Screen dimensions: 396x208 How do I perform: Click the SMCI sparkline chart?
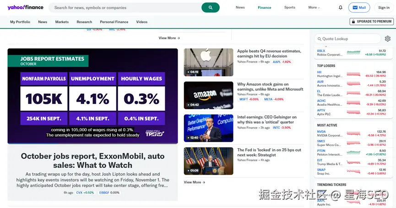(353, 143)
